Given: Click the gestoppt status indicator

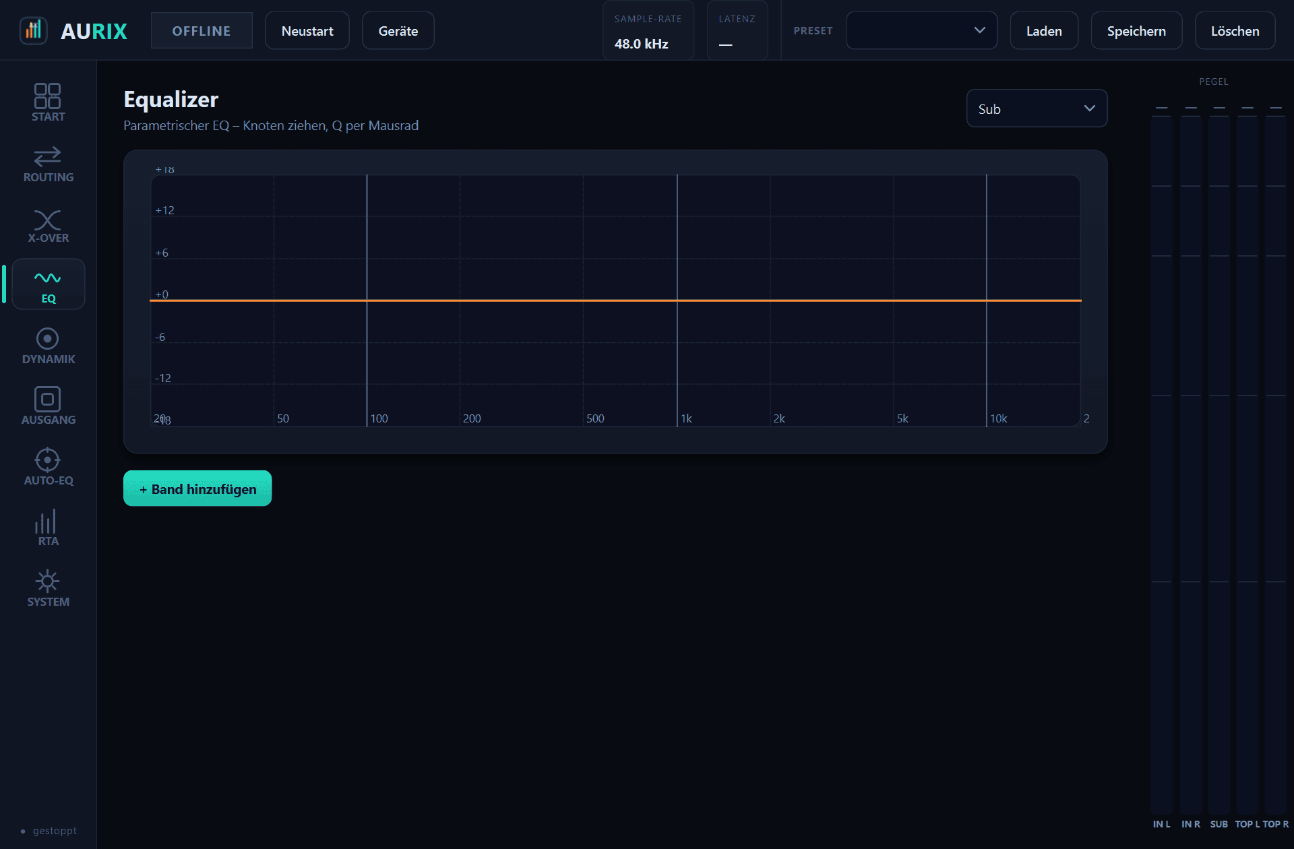Looking at the screenshot, I should tap(49, 831).
